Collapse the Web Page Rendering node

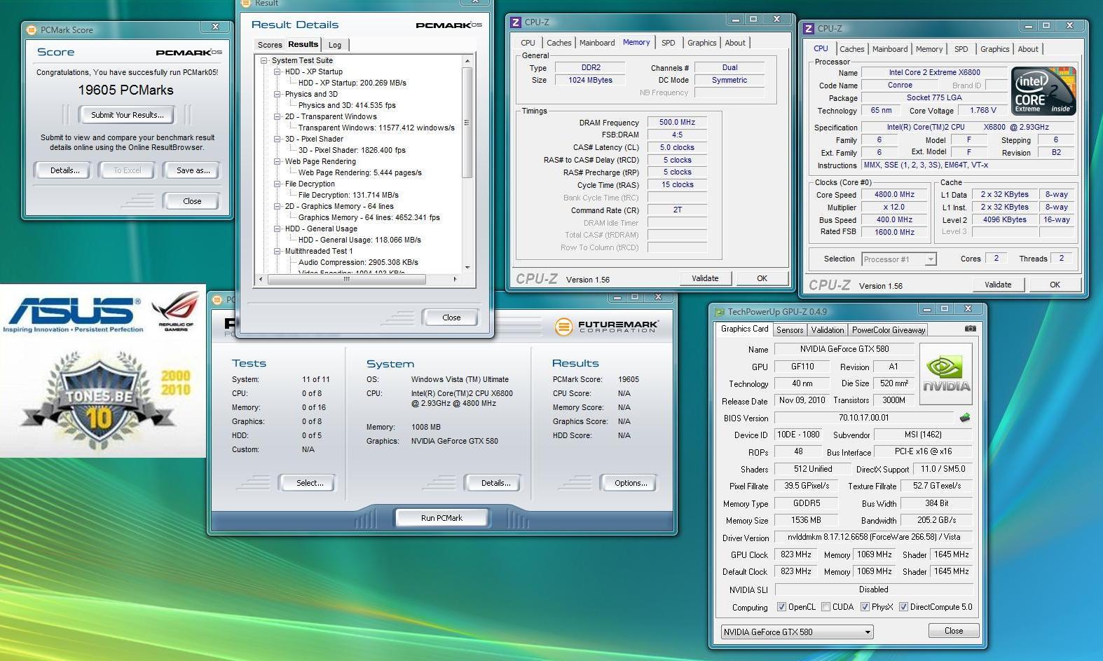point(278,161)
